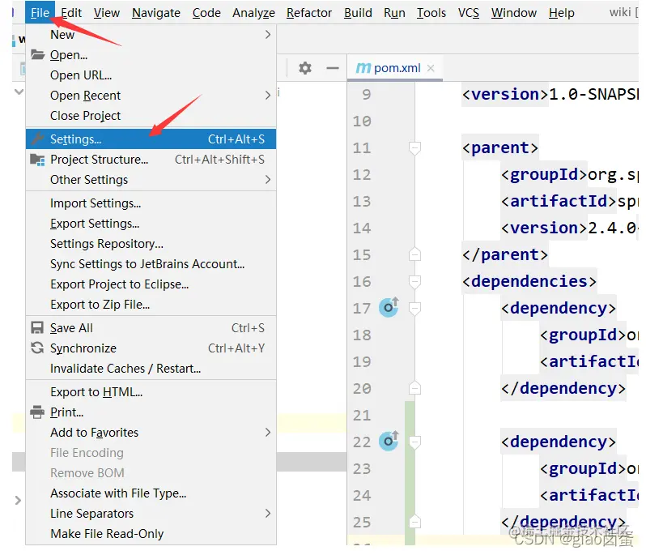Screen dimensions: 646x555
Task: Open the Tools menu
Action: (x=431, y=13)
